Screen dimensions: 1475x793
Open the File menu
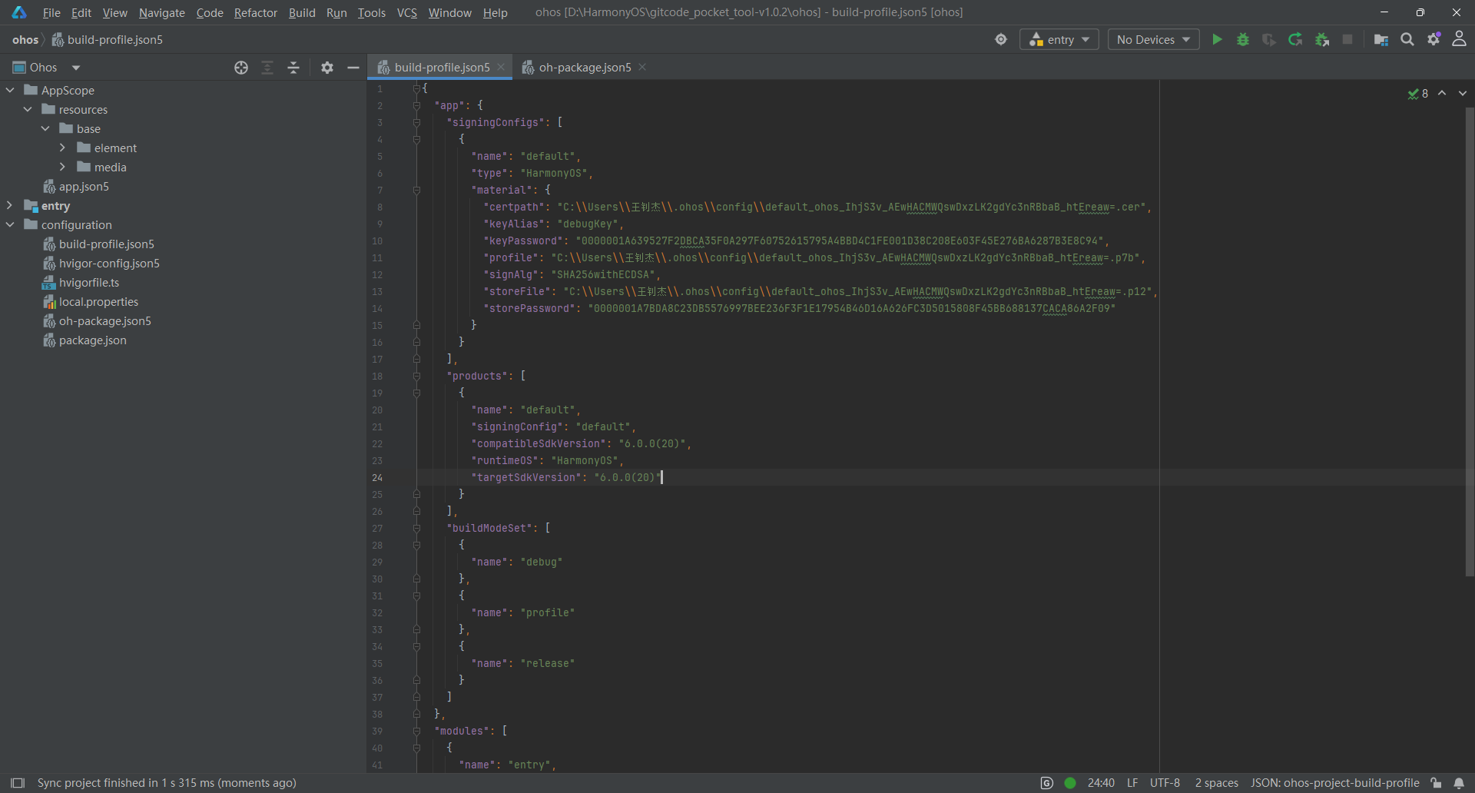coord(51,12)
